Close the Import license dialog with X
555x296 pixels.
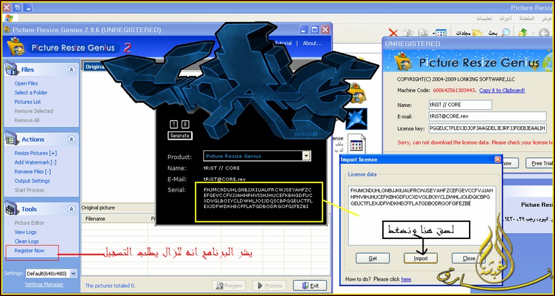pyautogui.click(x=497, y=160)
